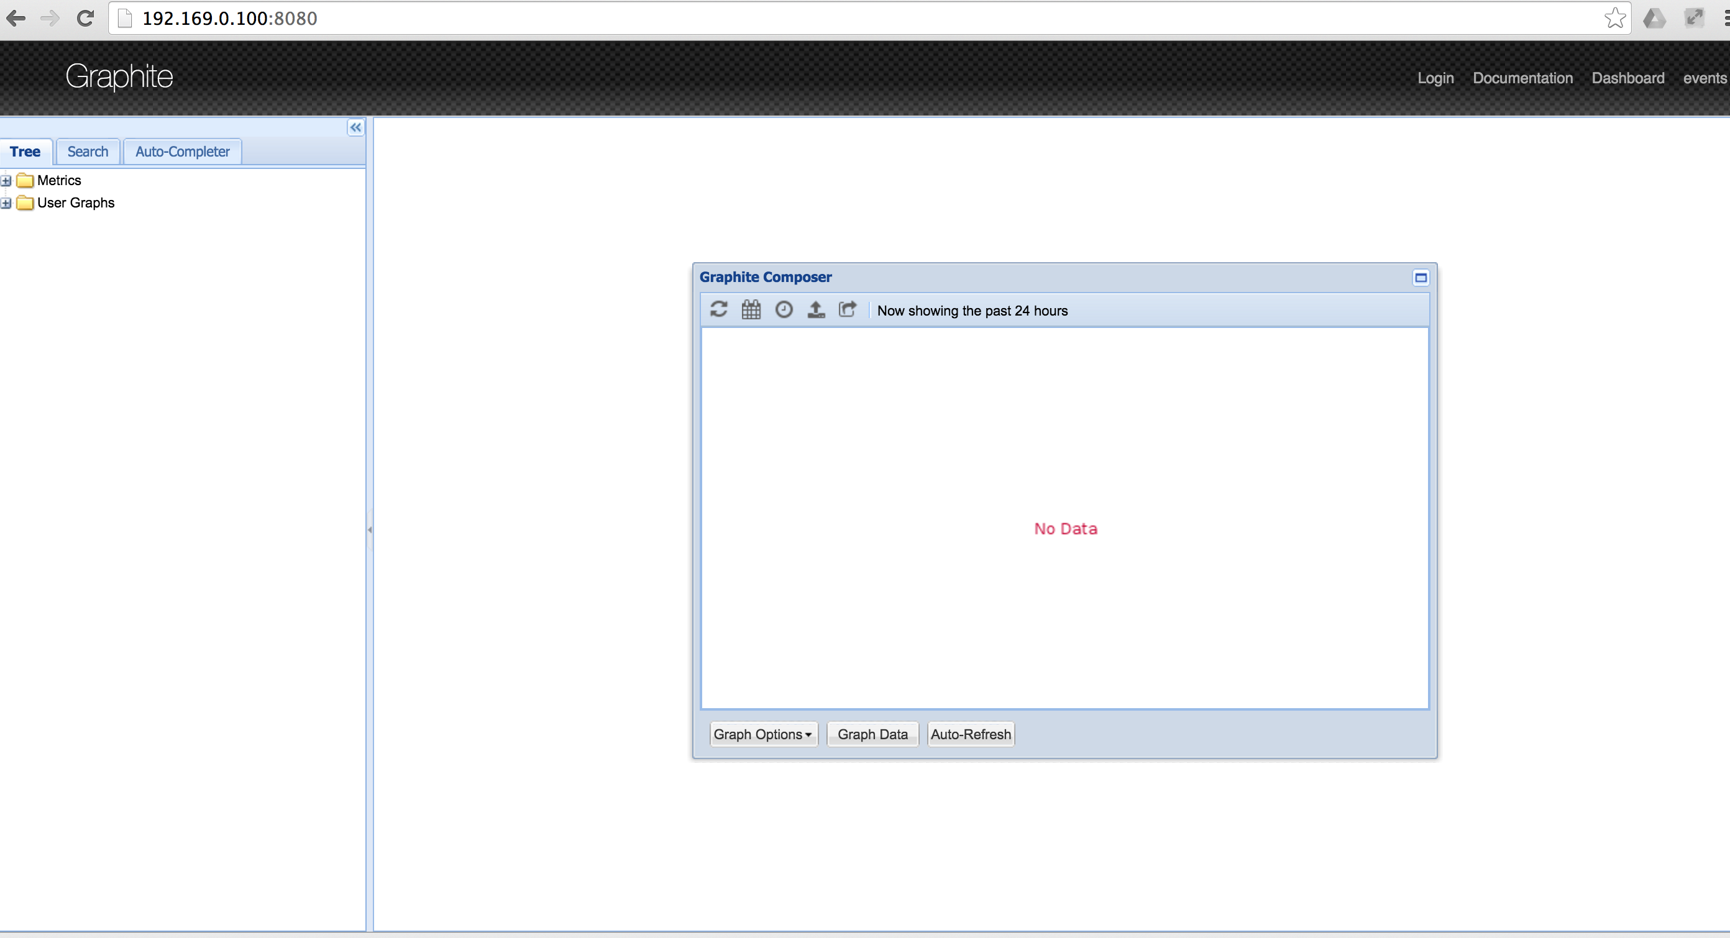Click the save/upload graph icon

click(x=815, y=309)
